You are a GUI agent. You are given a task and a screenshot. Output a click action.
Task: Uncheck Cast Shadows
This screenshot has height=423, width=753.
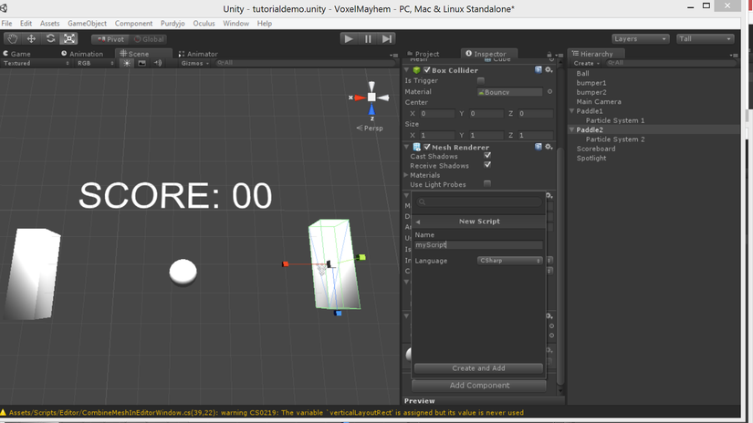tap(487, 156)
